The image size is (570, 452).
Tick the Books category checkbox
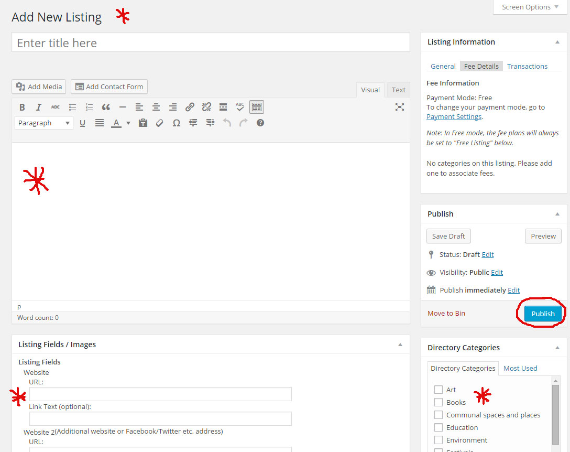pos(439,402)
